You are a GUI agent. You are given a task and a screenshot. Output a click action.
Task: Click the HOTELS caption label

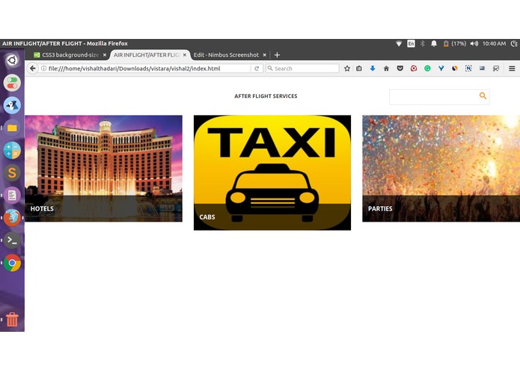[x=42, y=209]
